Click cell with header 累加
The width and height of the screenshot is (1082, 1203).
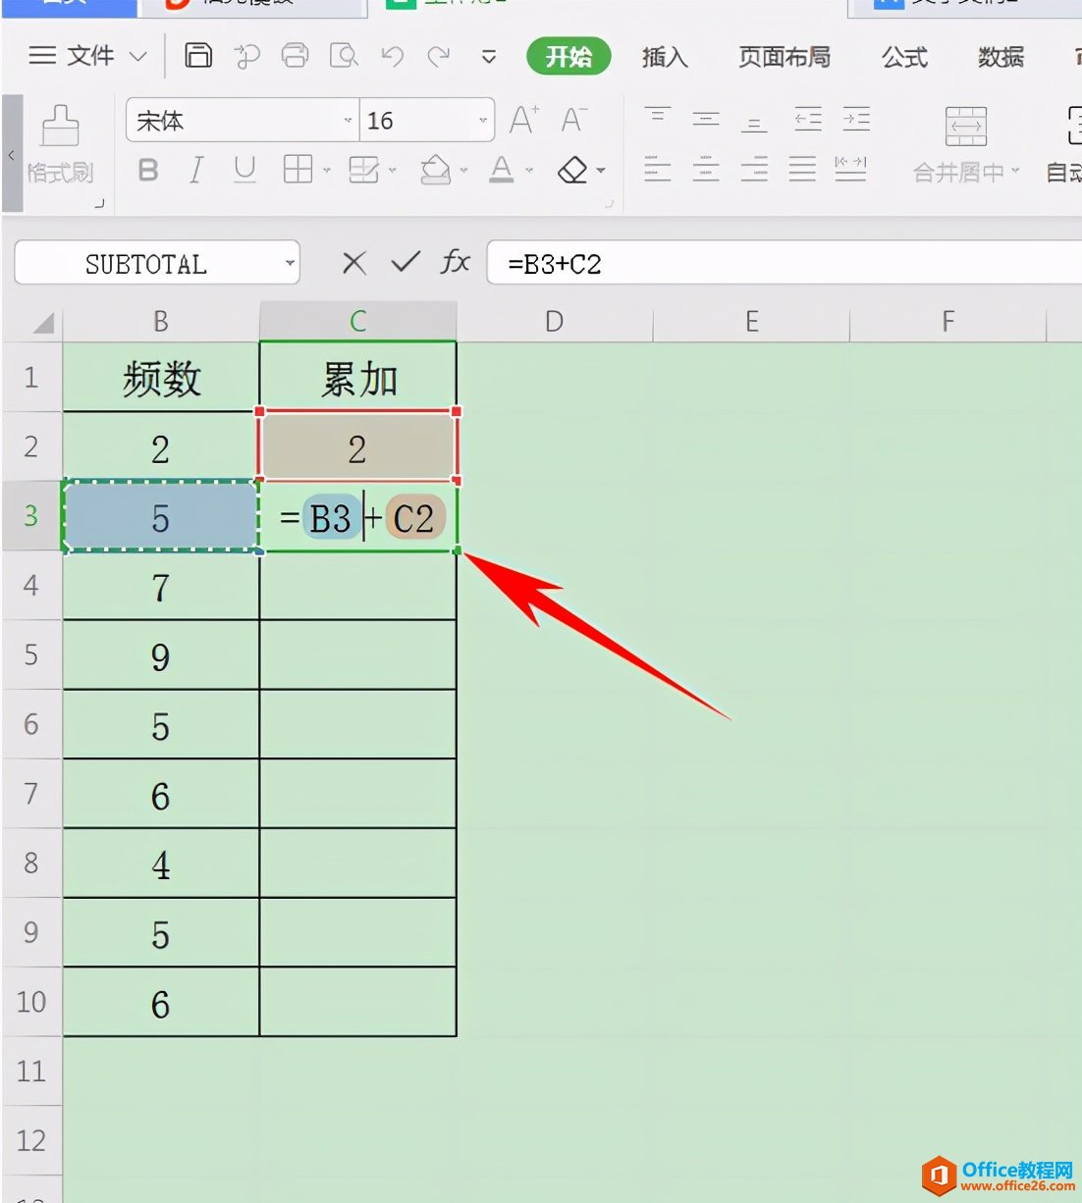point(358,378)
